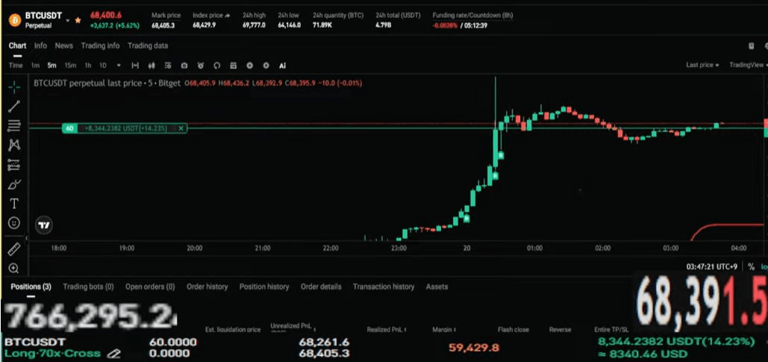Click the Funding rate/Countdown label
This screenshot has width=768, height=362.
click(472, 16)
